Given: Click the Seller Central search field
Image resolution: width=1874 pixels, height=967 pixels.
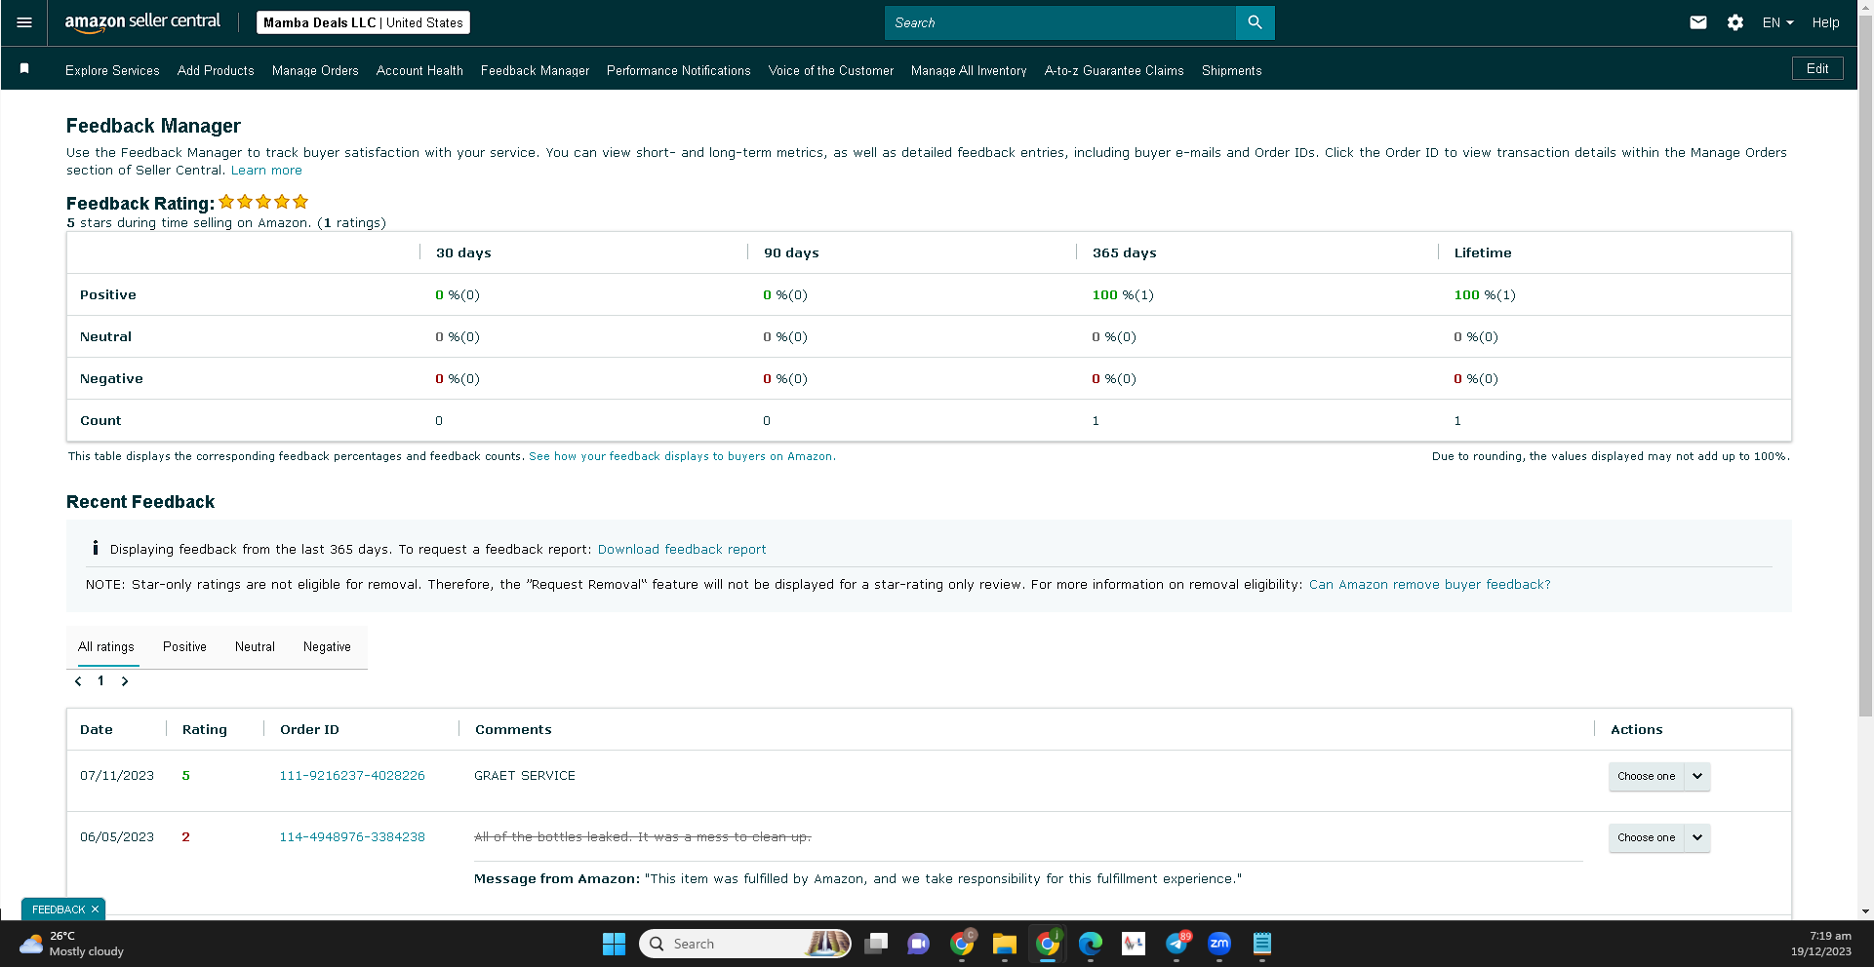Looking at the screenshot, I should [x=1059, y=22].
